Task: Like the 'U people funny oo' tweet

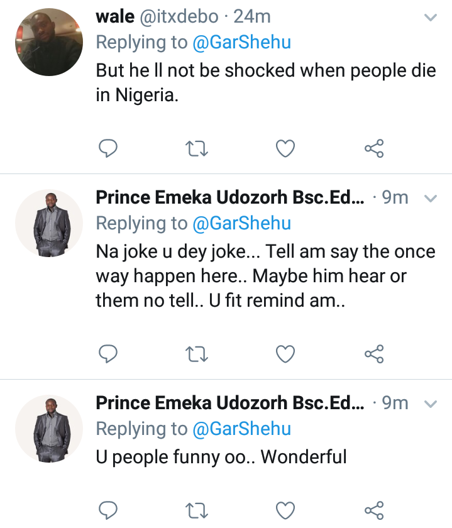Action: coord(285,510)
